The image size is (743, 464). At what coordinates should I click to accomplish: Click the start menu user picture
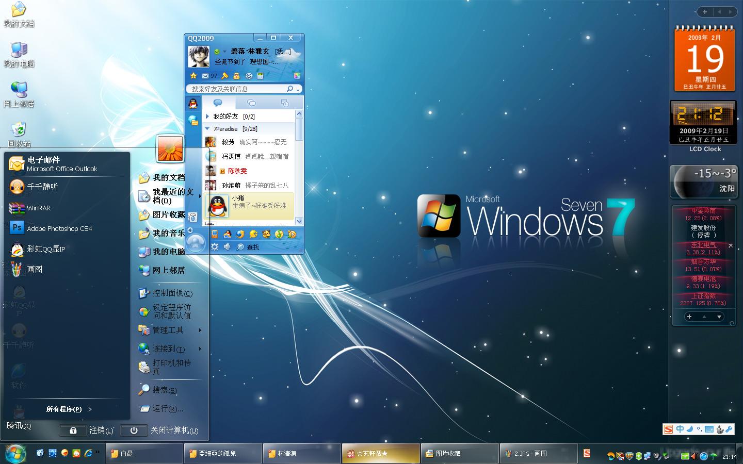coord(170,148)
